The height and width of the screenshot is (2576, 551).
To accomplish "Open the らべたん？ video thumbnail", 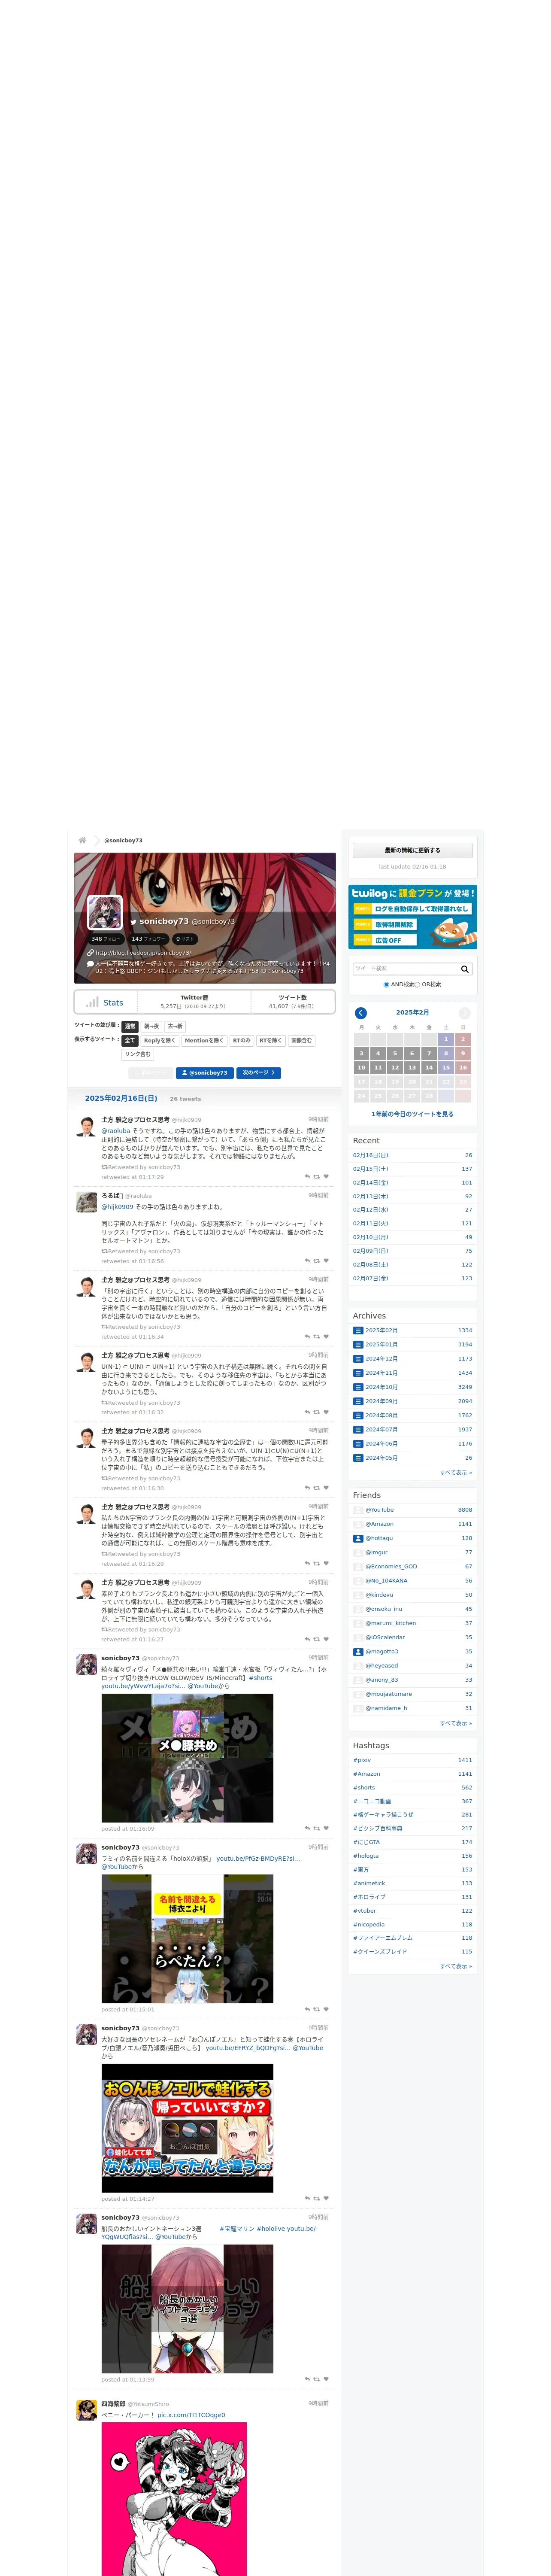I will point(187,1939).
